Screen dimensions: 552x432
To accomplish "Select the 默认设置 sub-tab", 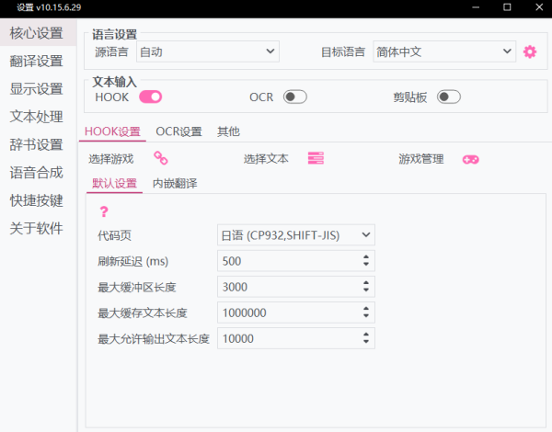I will click(x=114, y=183).
